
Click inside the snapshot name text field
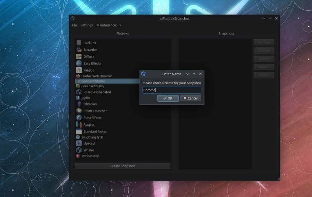click(172, 90)
